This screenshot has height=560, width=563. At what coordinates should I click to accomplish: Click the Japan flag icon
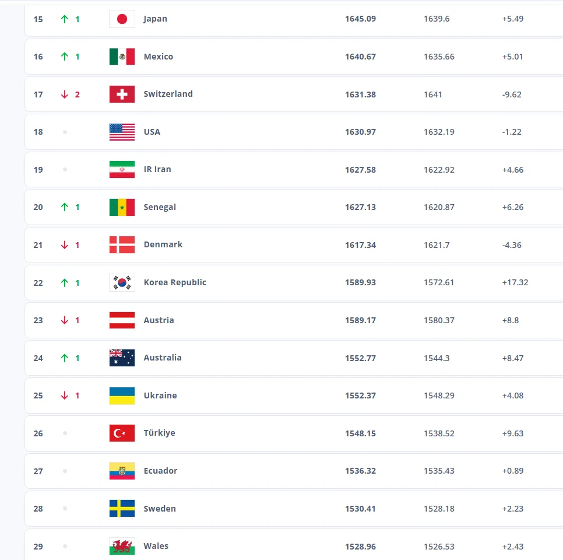pos(122,19)
